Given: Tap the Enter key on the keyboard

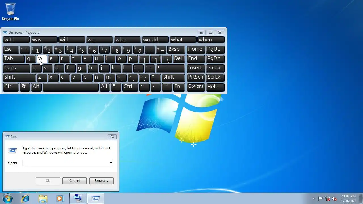Looking at the screenshot, I should click(170, 68).
